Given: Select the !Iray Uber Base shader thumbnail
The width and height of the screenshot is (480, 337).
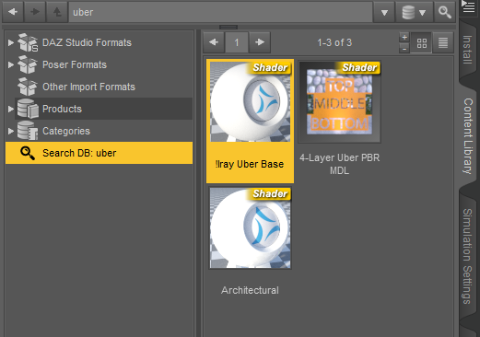Looking at the screenshot, I should (251, 102).
